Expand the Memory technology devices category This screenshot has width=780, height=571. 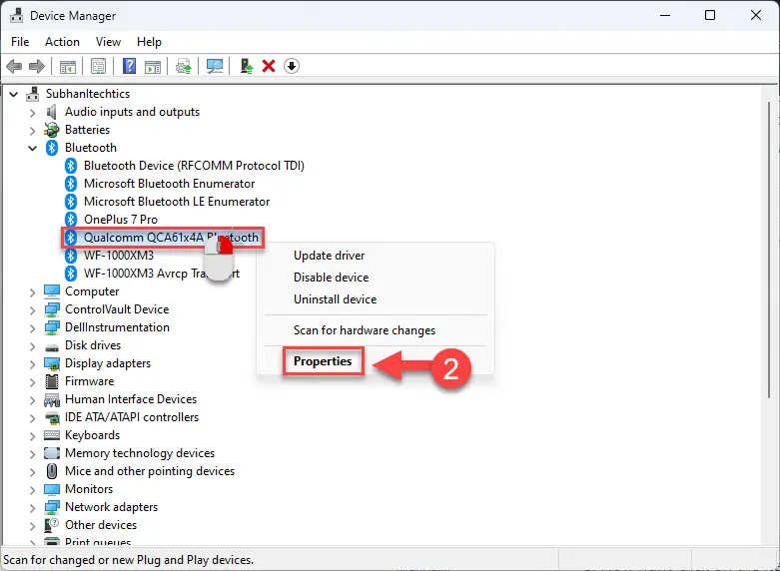tap(32, 454)
